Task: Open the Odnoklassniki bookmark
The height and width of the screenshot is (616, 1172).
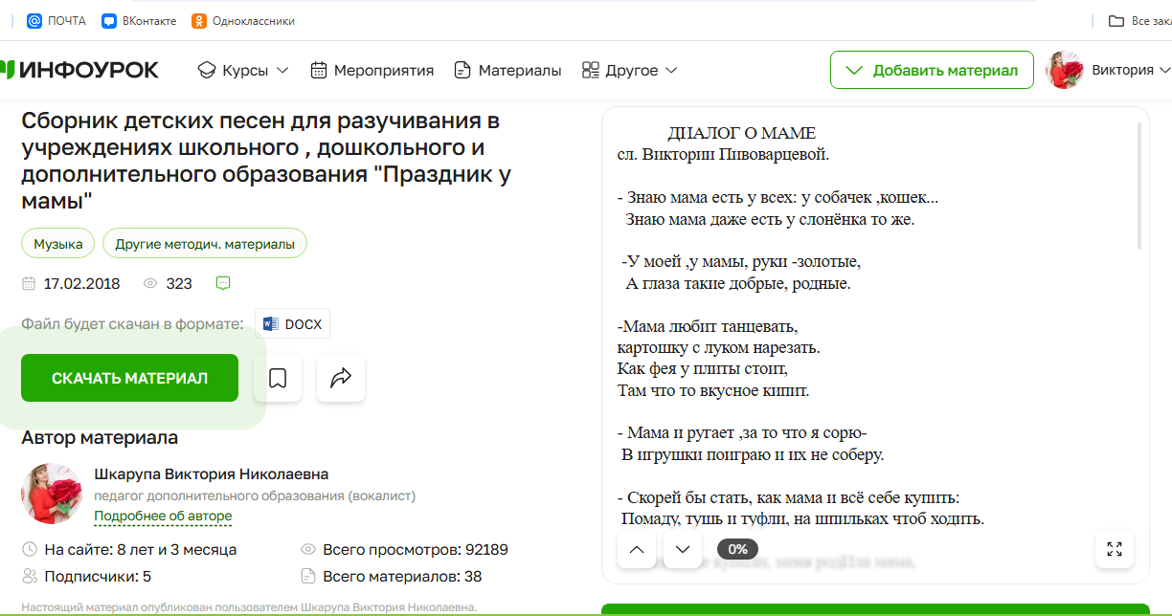Action: point(243,21)
